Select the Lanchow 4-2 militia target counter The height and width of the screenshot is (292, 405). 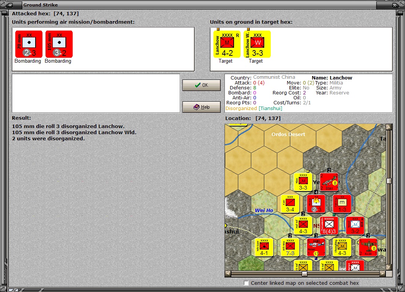[x=226, y=44]
